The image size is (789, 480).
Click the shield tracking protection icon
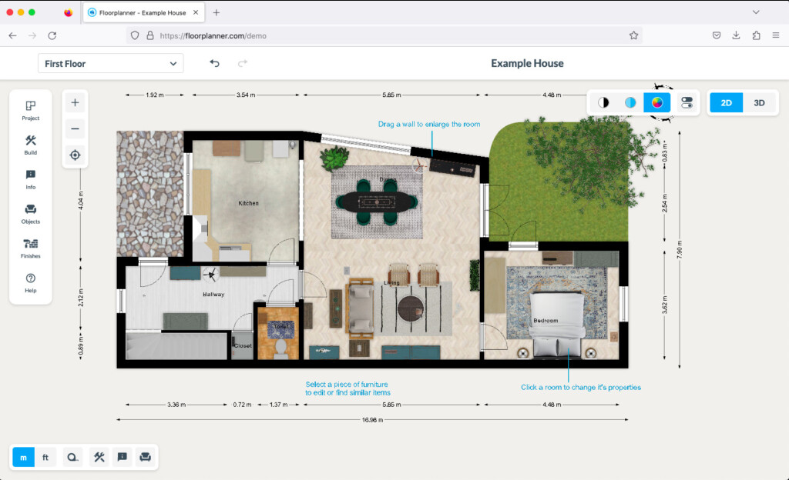coord(135,35)
